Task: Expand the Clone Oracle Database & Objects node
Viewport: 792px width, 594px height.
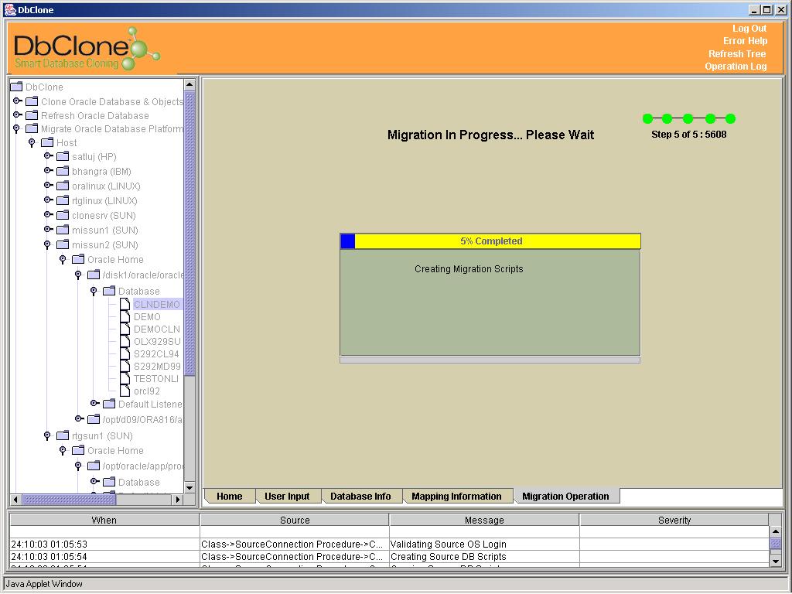Action: [x=17, y=101]
